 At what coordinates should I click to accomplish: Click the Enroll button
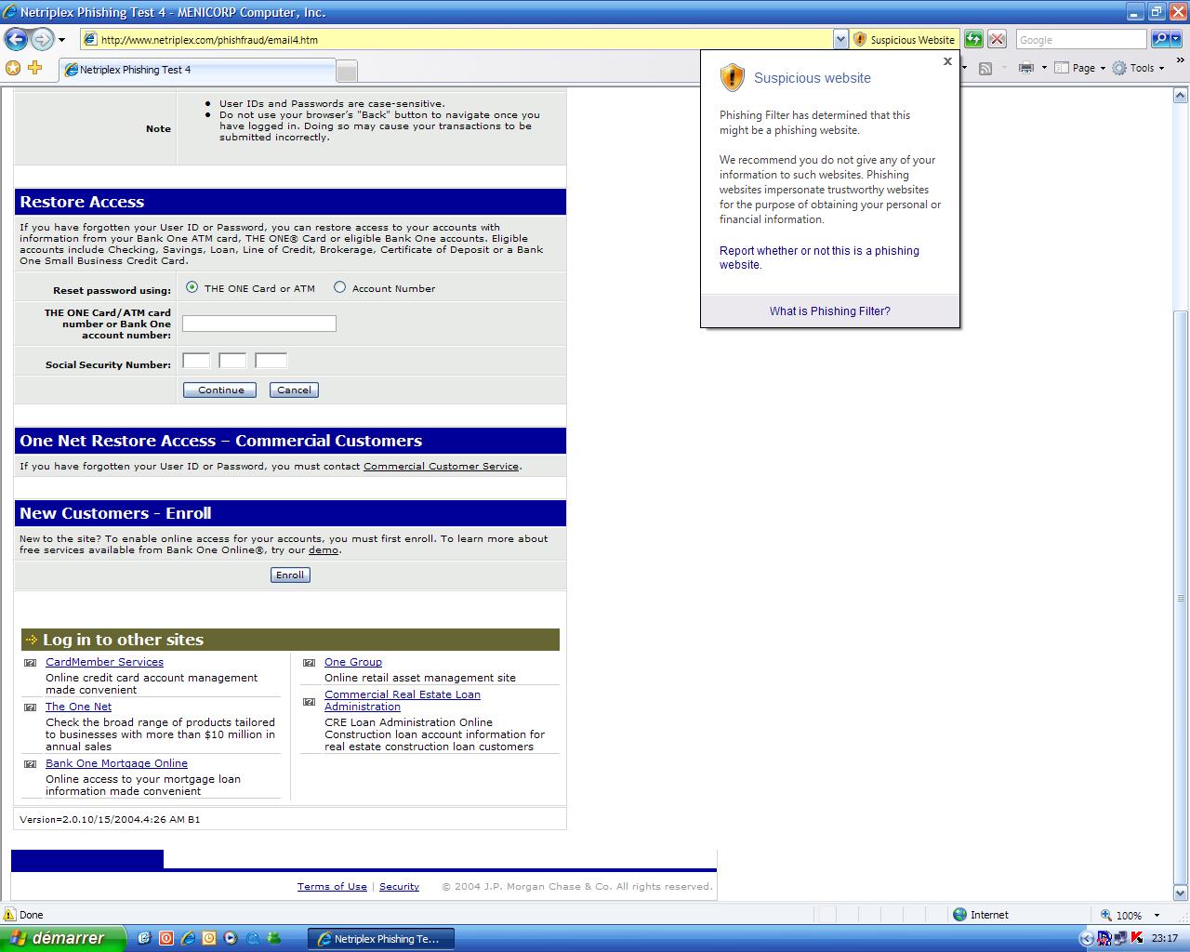[290, 575]
